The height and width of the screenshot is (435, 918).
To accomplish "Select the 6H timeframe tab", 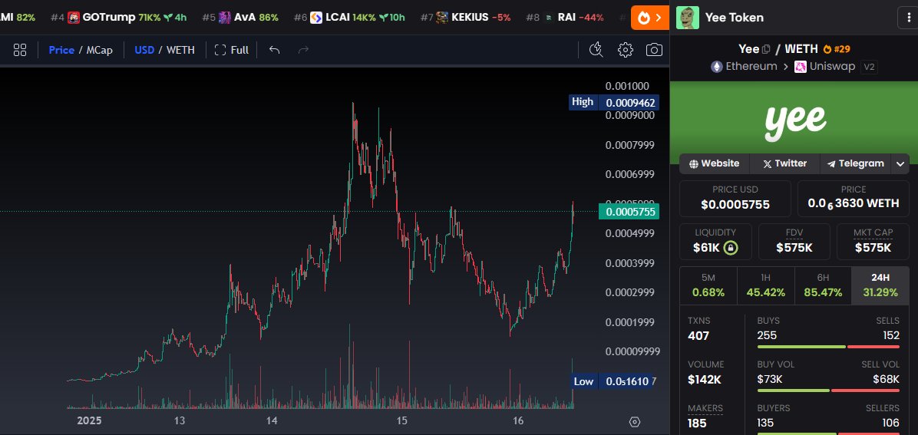I will (x=823, y=285).
